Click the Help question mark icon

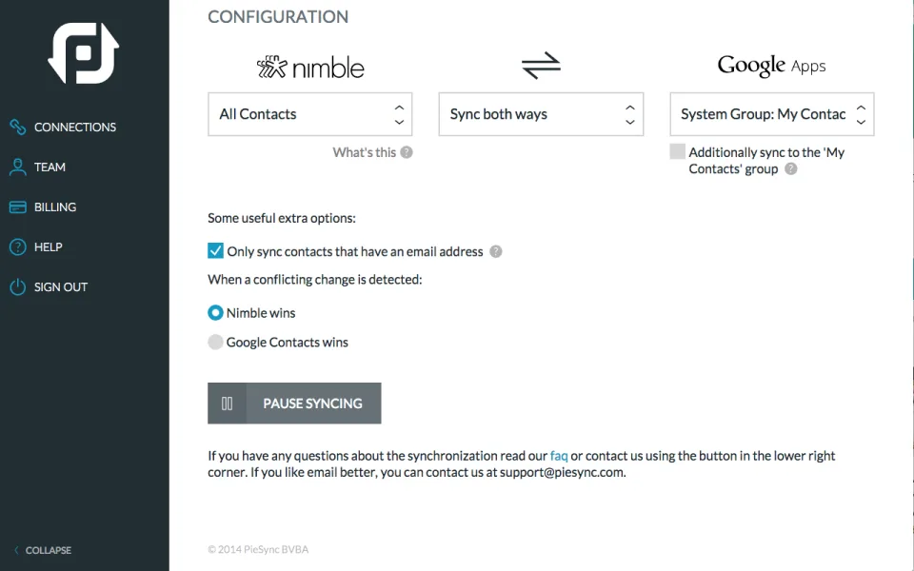18,247
